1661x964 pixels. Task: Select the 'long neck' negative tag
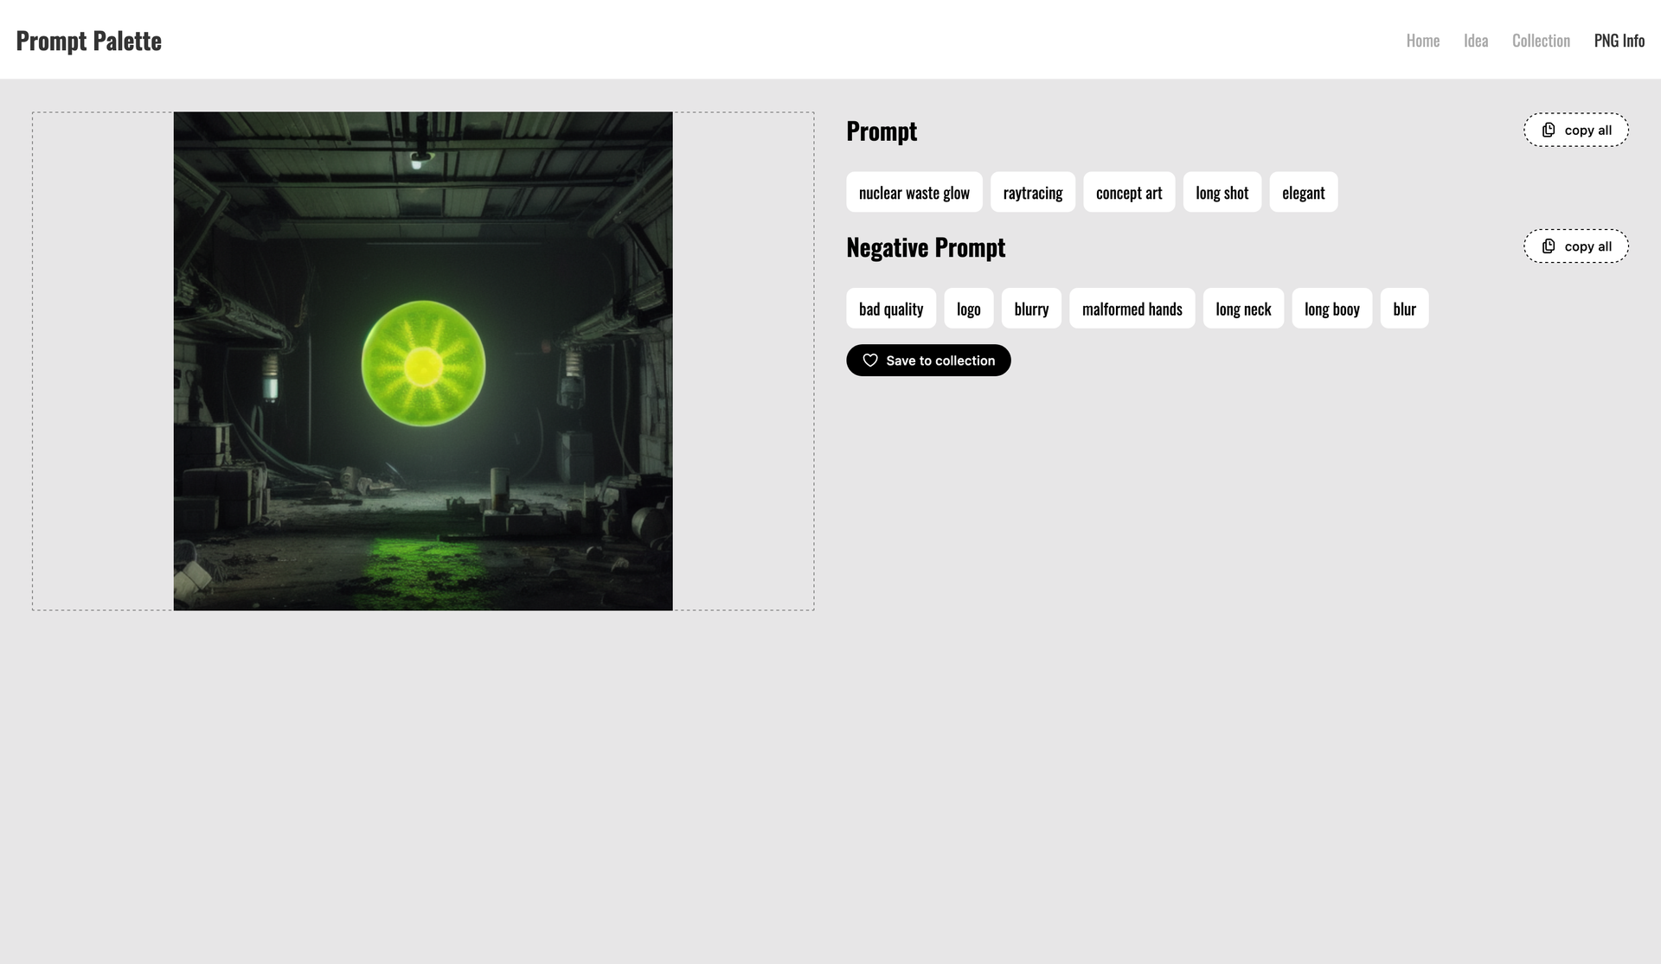(x=1243, y=309)
